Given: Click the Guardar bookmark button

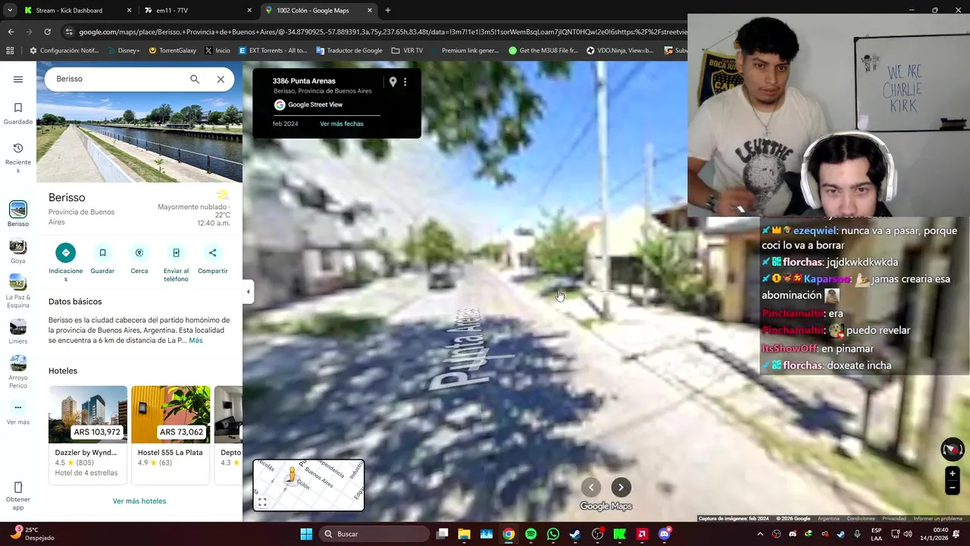Looking at the screenshot, I should coord(102,253).
